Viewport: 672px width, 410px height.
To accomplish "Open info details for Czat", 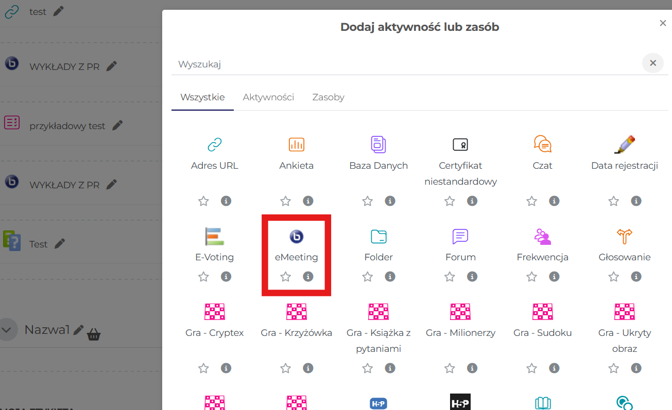I will (554, 201).
